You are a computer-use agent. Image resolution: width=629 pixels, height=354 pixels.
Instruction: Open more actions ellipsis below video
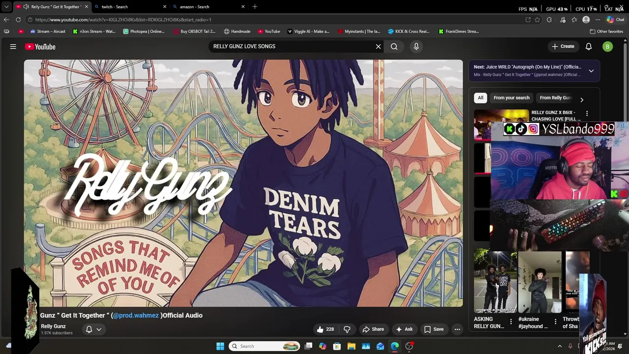point(457,329)
